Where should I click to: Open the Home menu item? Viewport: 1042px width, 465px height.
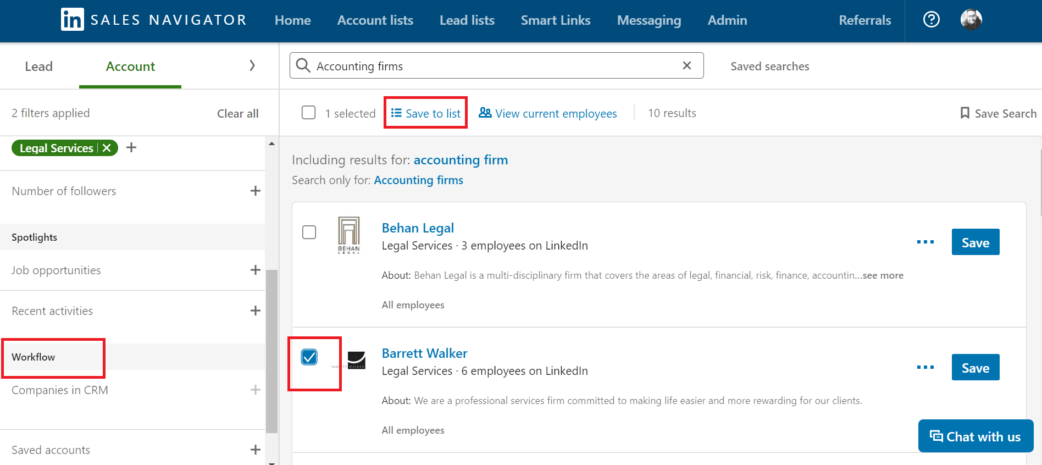tap(293, 20)
